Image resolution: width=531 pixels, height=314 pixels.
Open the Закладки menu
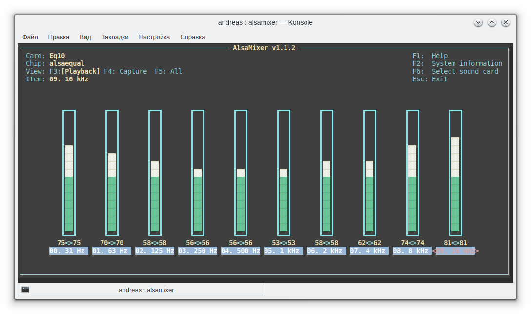click(115, 37)
